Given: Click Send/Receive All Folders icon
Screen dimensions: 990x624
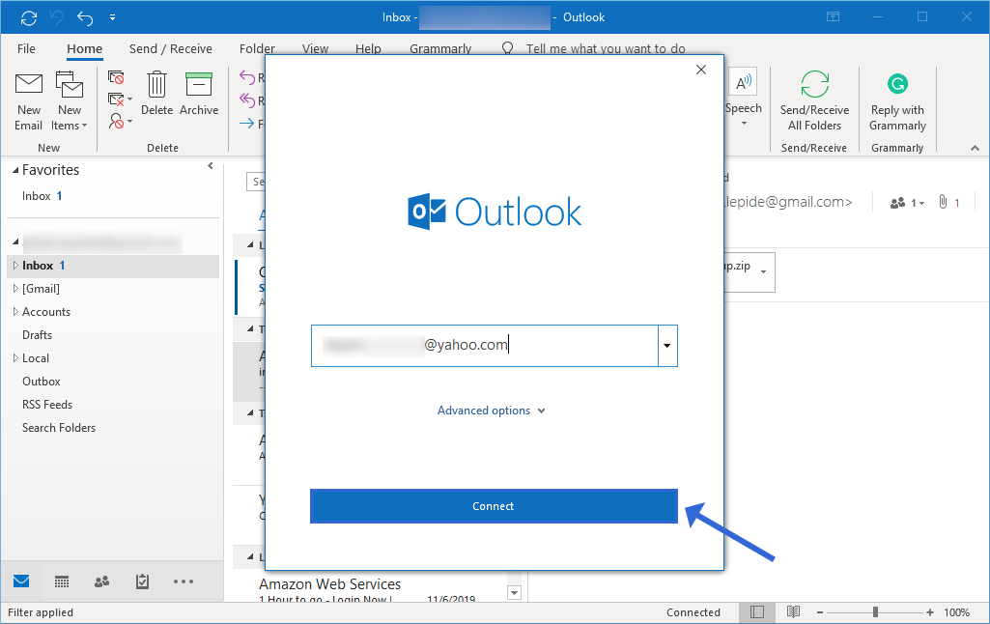Looking at the screenshot, I should click(x=814, y=84).
